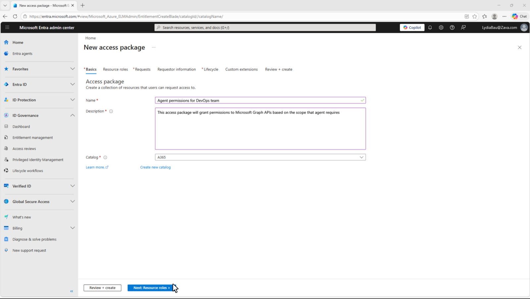Bookmark this page with the star icon
Screen dimensions: 530x299
(x=475, y=16)
